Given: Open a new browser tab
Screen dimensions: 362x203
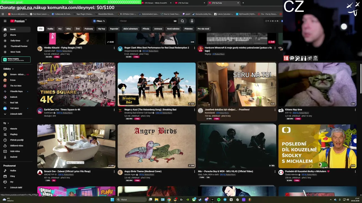Looking at the screenshot, I should point(243,3).
